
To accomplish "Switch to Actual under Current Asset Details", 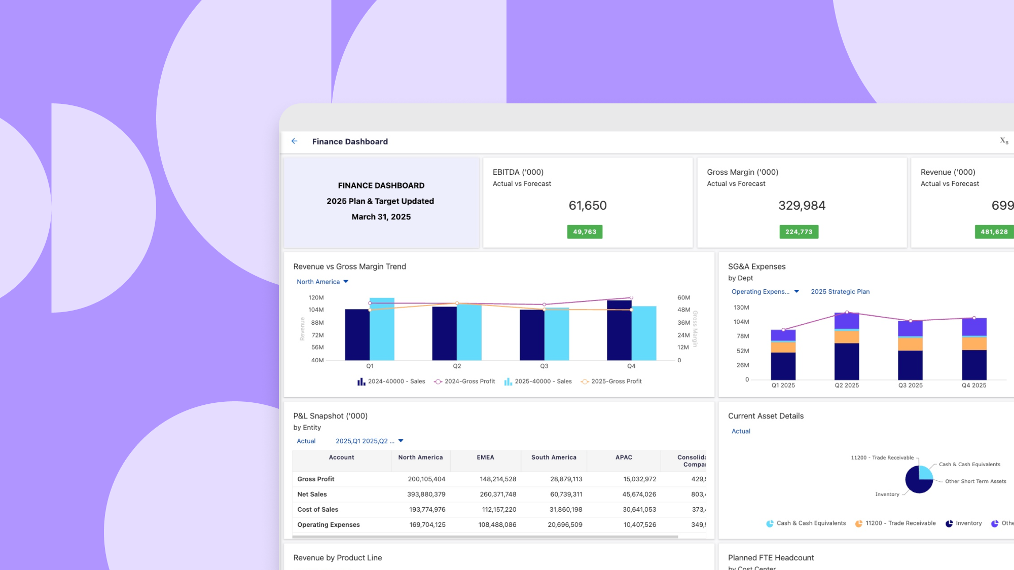I will tap(741, 431).
